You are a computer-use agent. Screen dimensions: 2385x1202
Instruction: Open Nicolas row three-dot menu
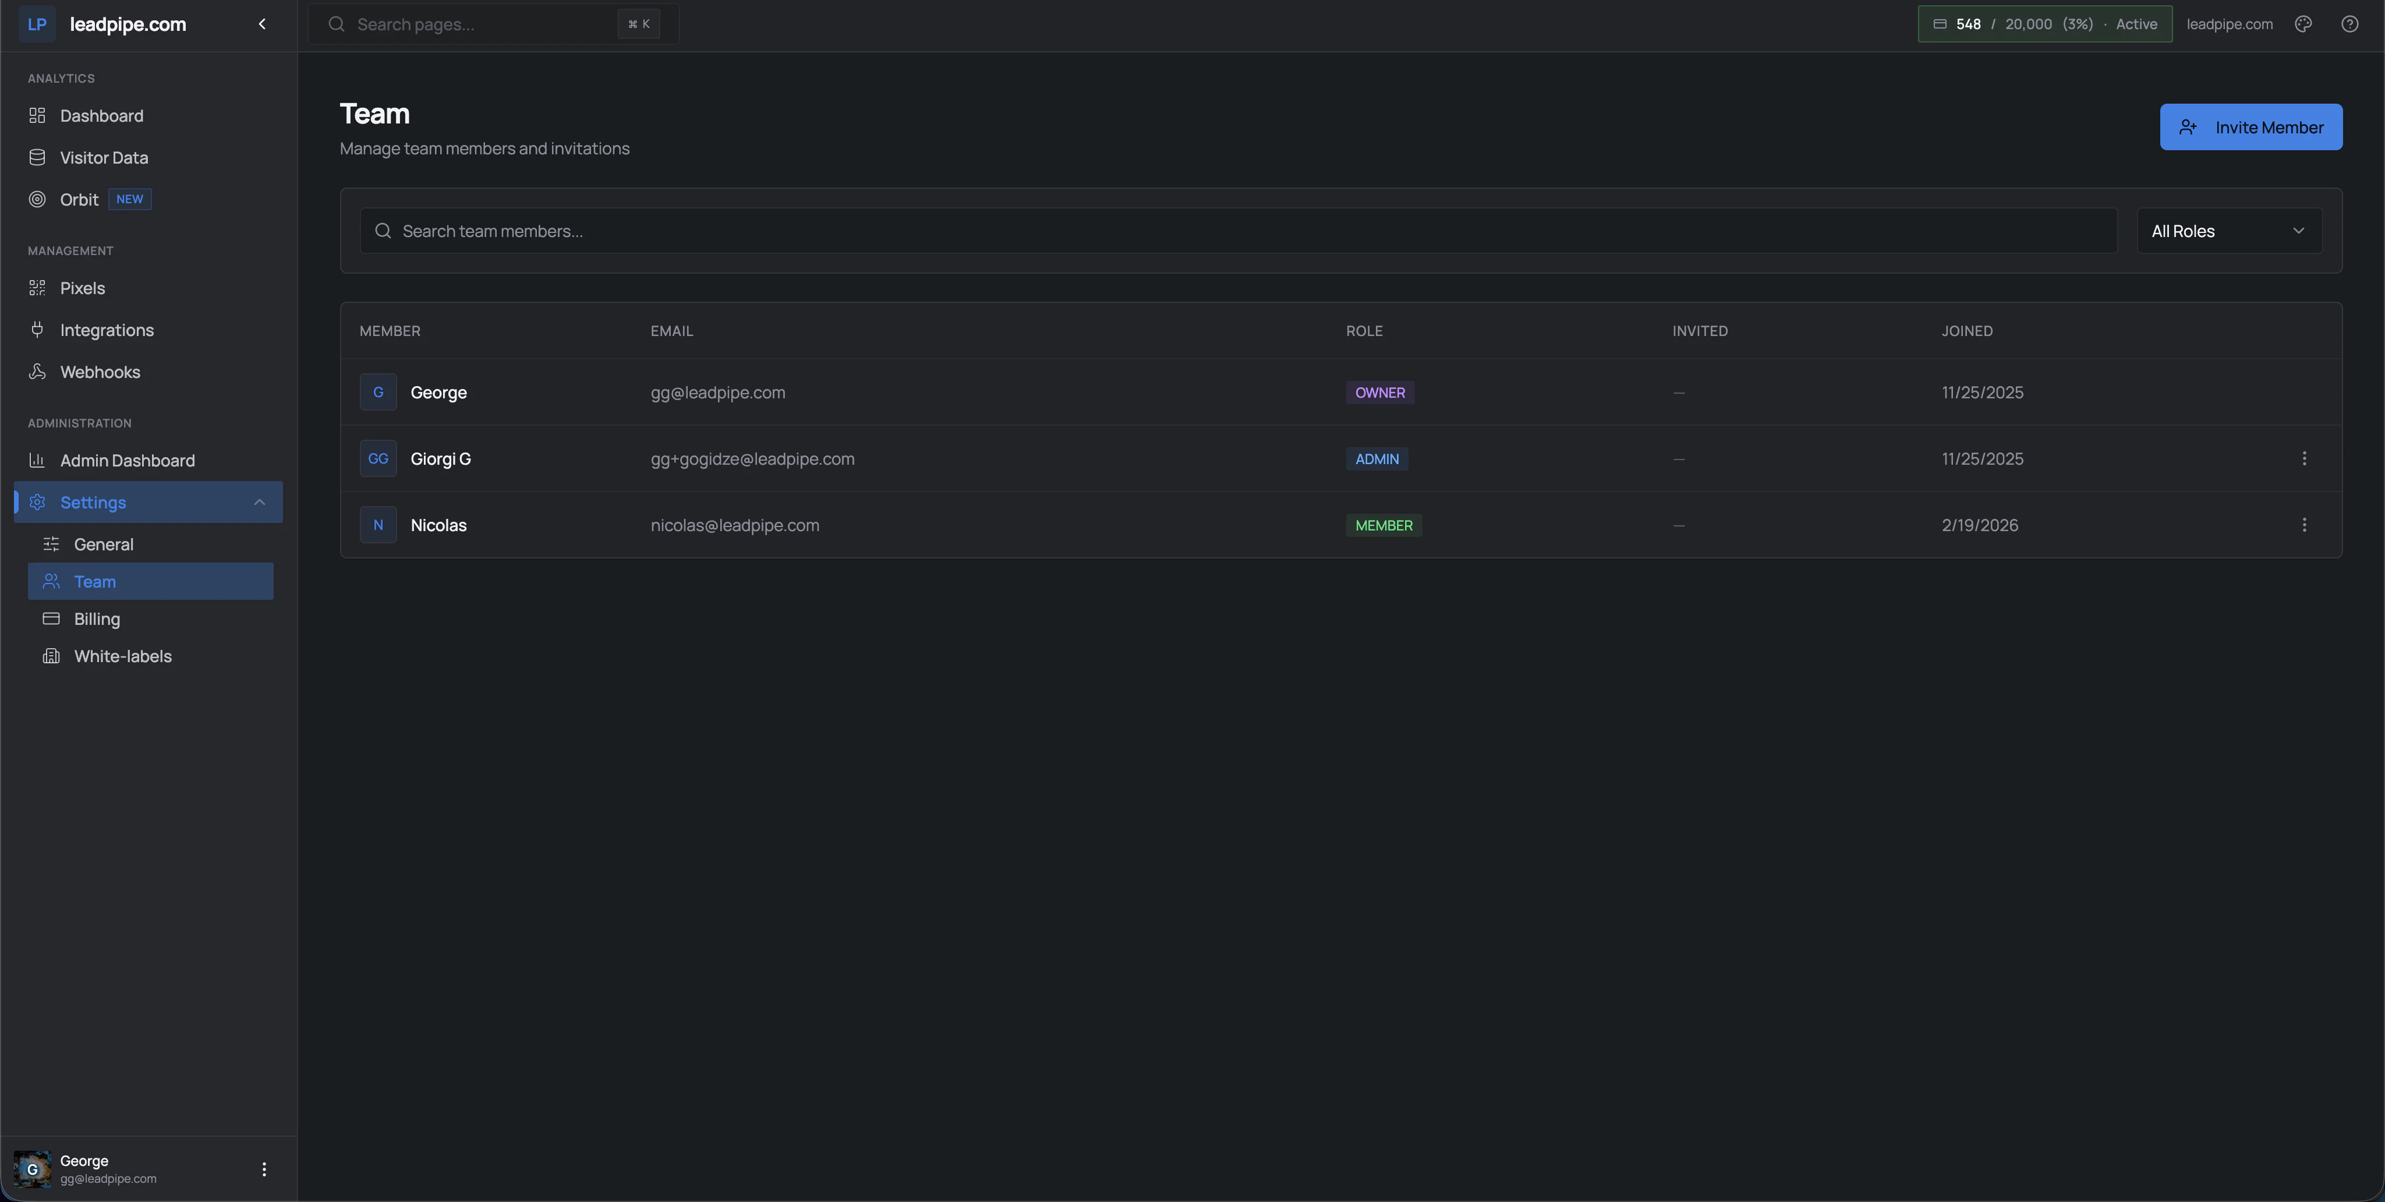(x=2303, y=525)
